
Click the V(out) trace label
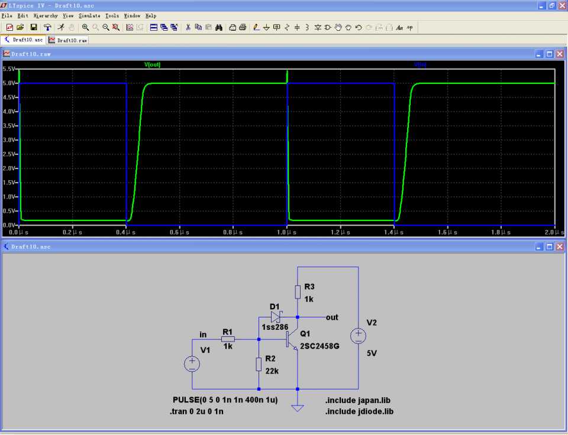tap(153, 64)
